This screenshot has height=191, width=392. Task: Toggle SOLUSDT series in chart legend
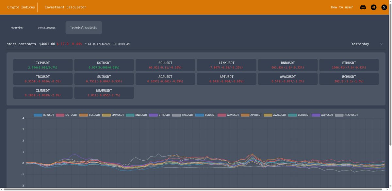(90, 115)
